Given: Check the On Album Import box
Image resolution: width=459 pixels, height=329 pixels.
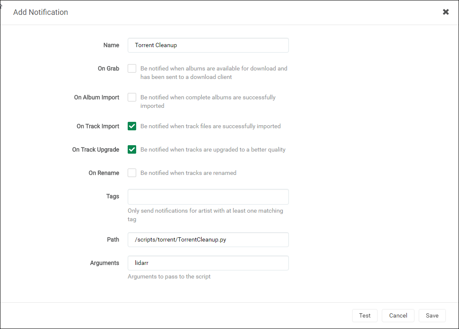Looking at the screenshot, I should coord(132,97).
